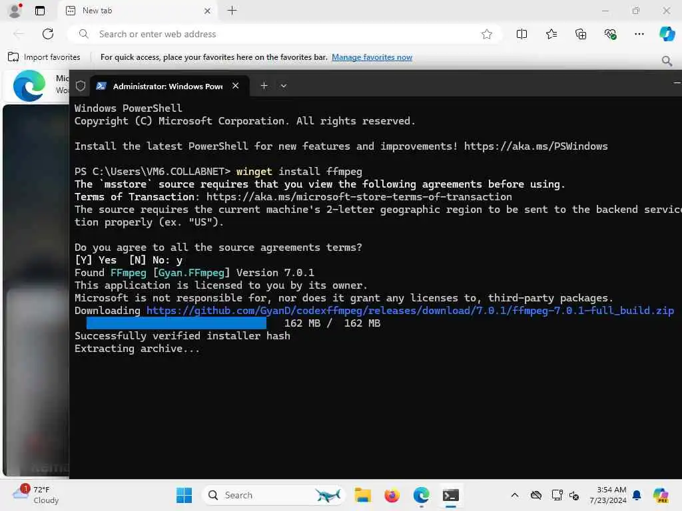Close the New tab browser tab
The image size is (682, 511).
click(208, 11)
